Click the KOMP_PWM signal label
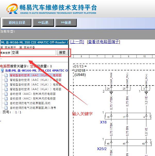The height and width of the screenshot is (156, 155). [x=111, y=79]
